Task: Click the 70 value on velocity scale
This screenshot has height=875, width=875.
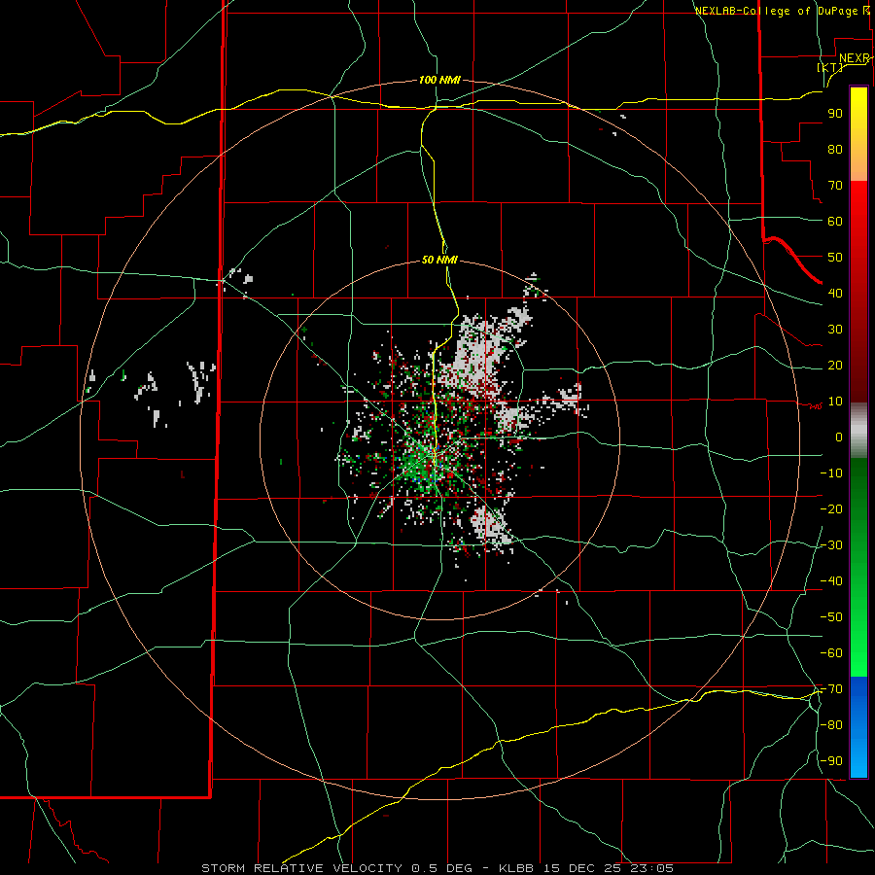Action: (835, 186)
